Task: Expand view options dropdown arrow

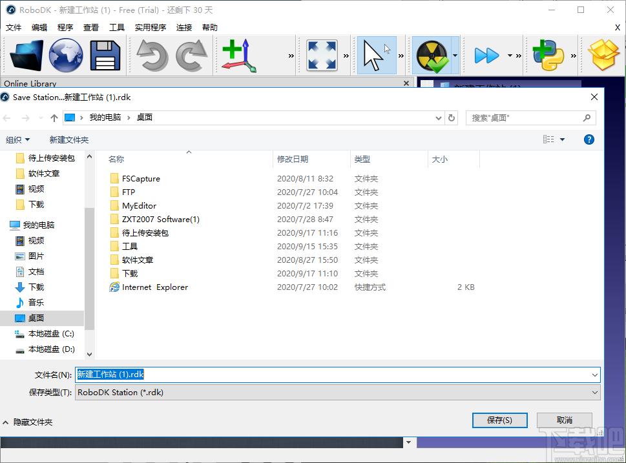Action: click(x=562, y=139)
